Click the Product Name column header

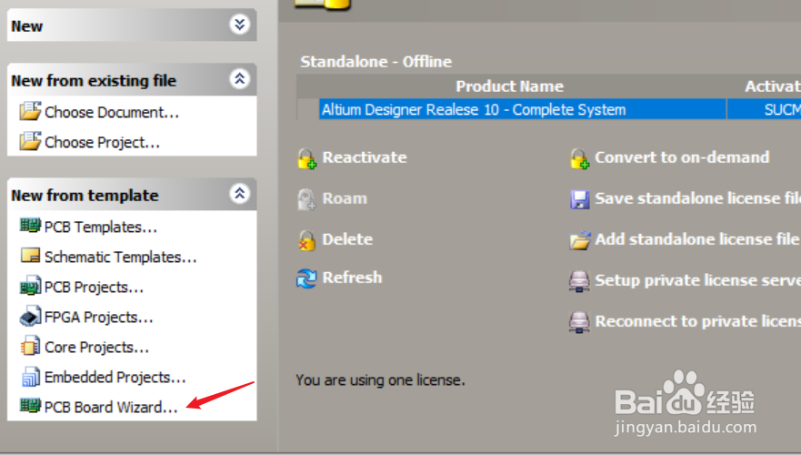pyautogui.click(x=510, y=86)
